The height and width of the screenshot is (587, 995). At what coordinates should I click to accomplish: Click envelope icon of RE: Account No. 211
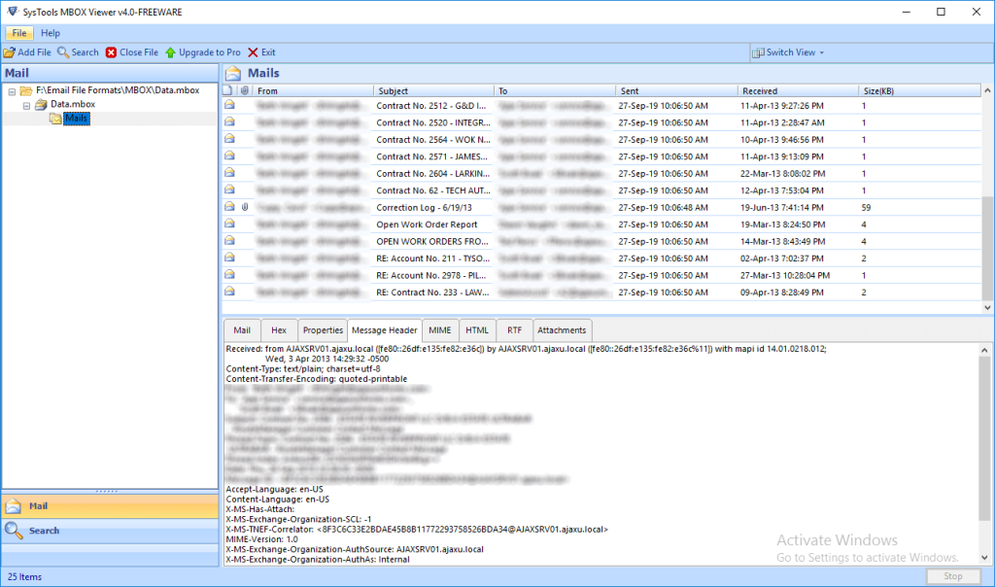point(229,258)
